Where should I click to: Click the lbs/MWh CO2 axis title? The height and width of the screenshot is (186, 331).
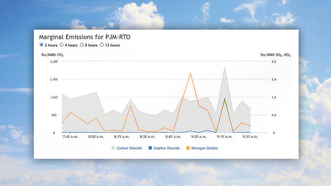52,55
